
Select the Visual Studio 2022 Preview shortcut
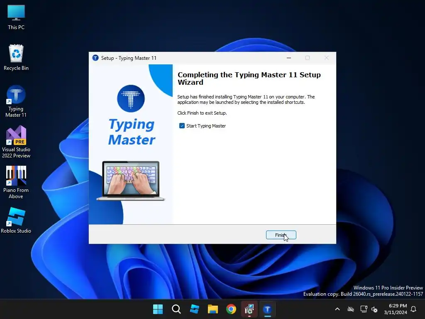click(x=16, y=142)
